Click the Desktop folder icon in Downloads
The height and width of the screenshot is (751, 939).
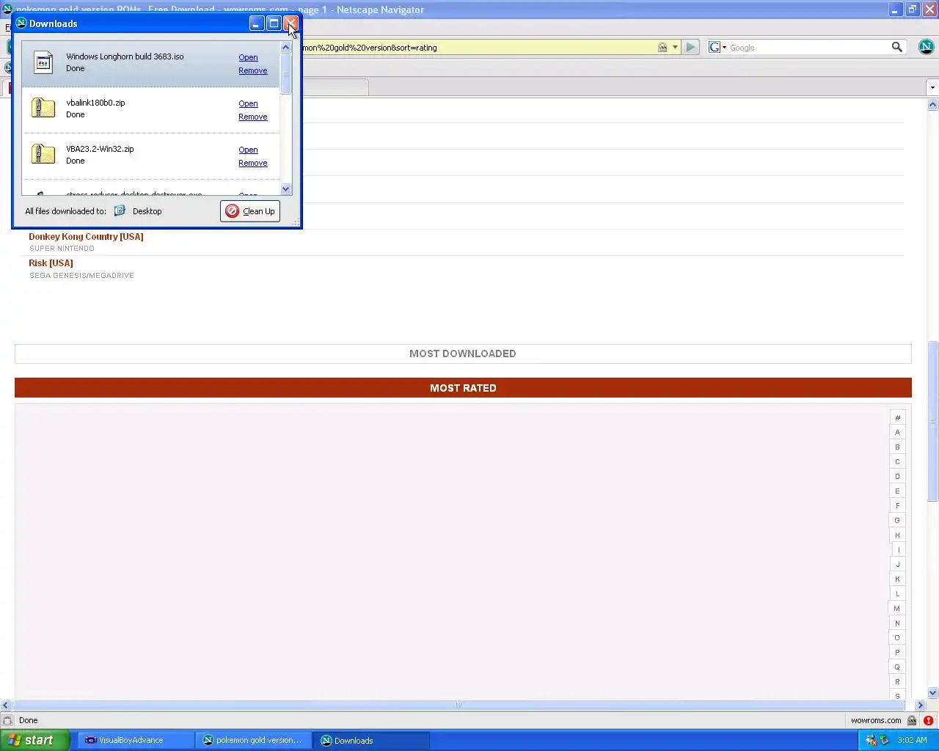coord(120,210)
